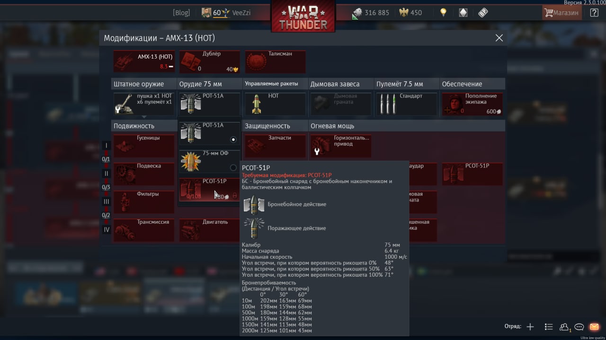Click Пополнение экипажа crew replenishment tile

472,104
